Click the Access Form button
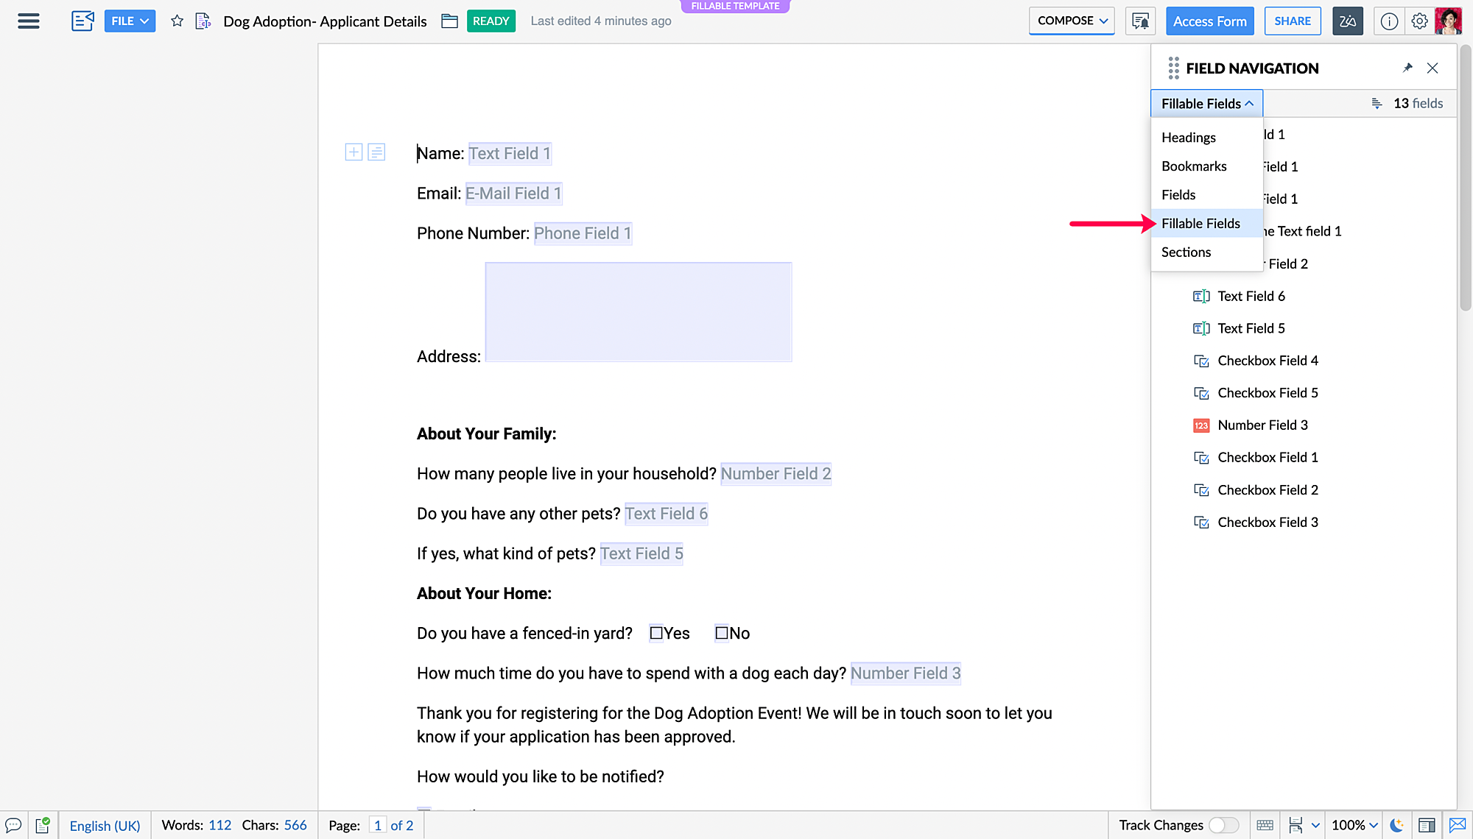This screenshot has width=1473, height=839. click(1209, 21)
